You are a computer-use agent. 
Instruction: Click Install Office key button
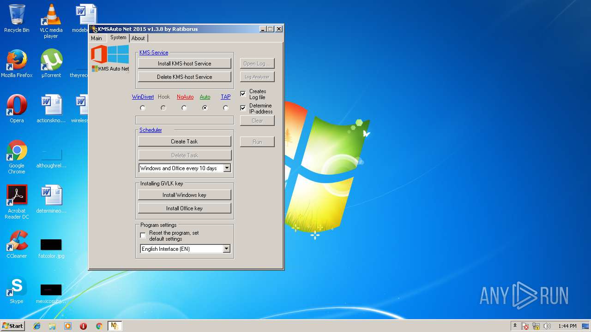tap(185, 208)
